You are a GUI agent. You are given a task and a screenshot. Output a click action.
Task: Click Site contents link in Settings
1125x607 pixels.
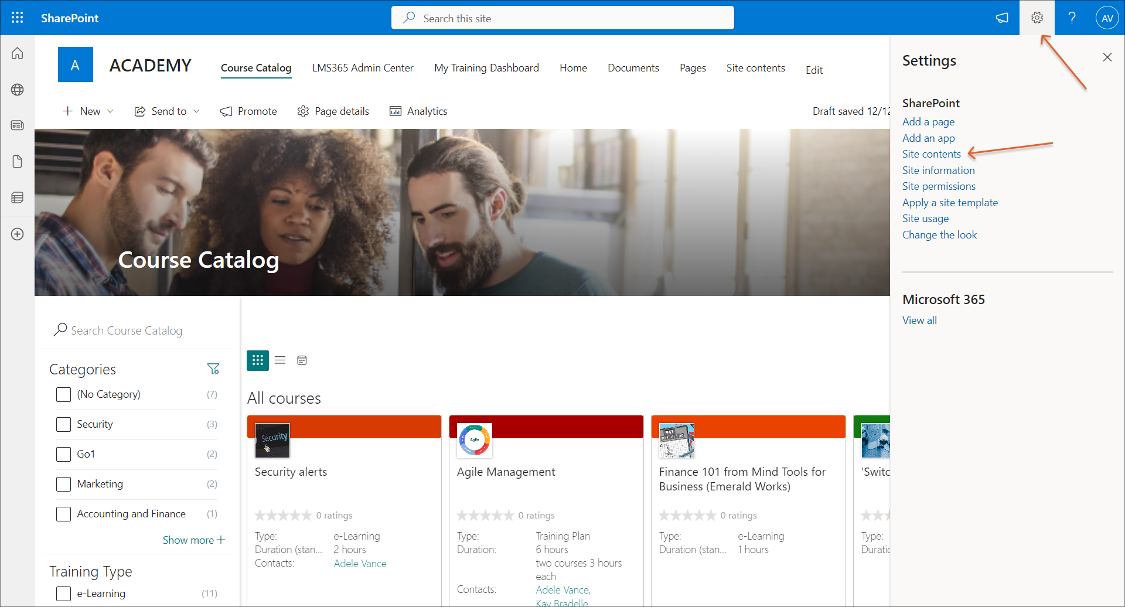tap(931, 154)
